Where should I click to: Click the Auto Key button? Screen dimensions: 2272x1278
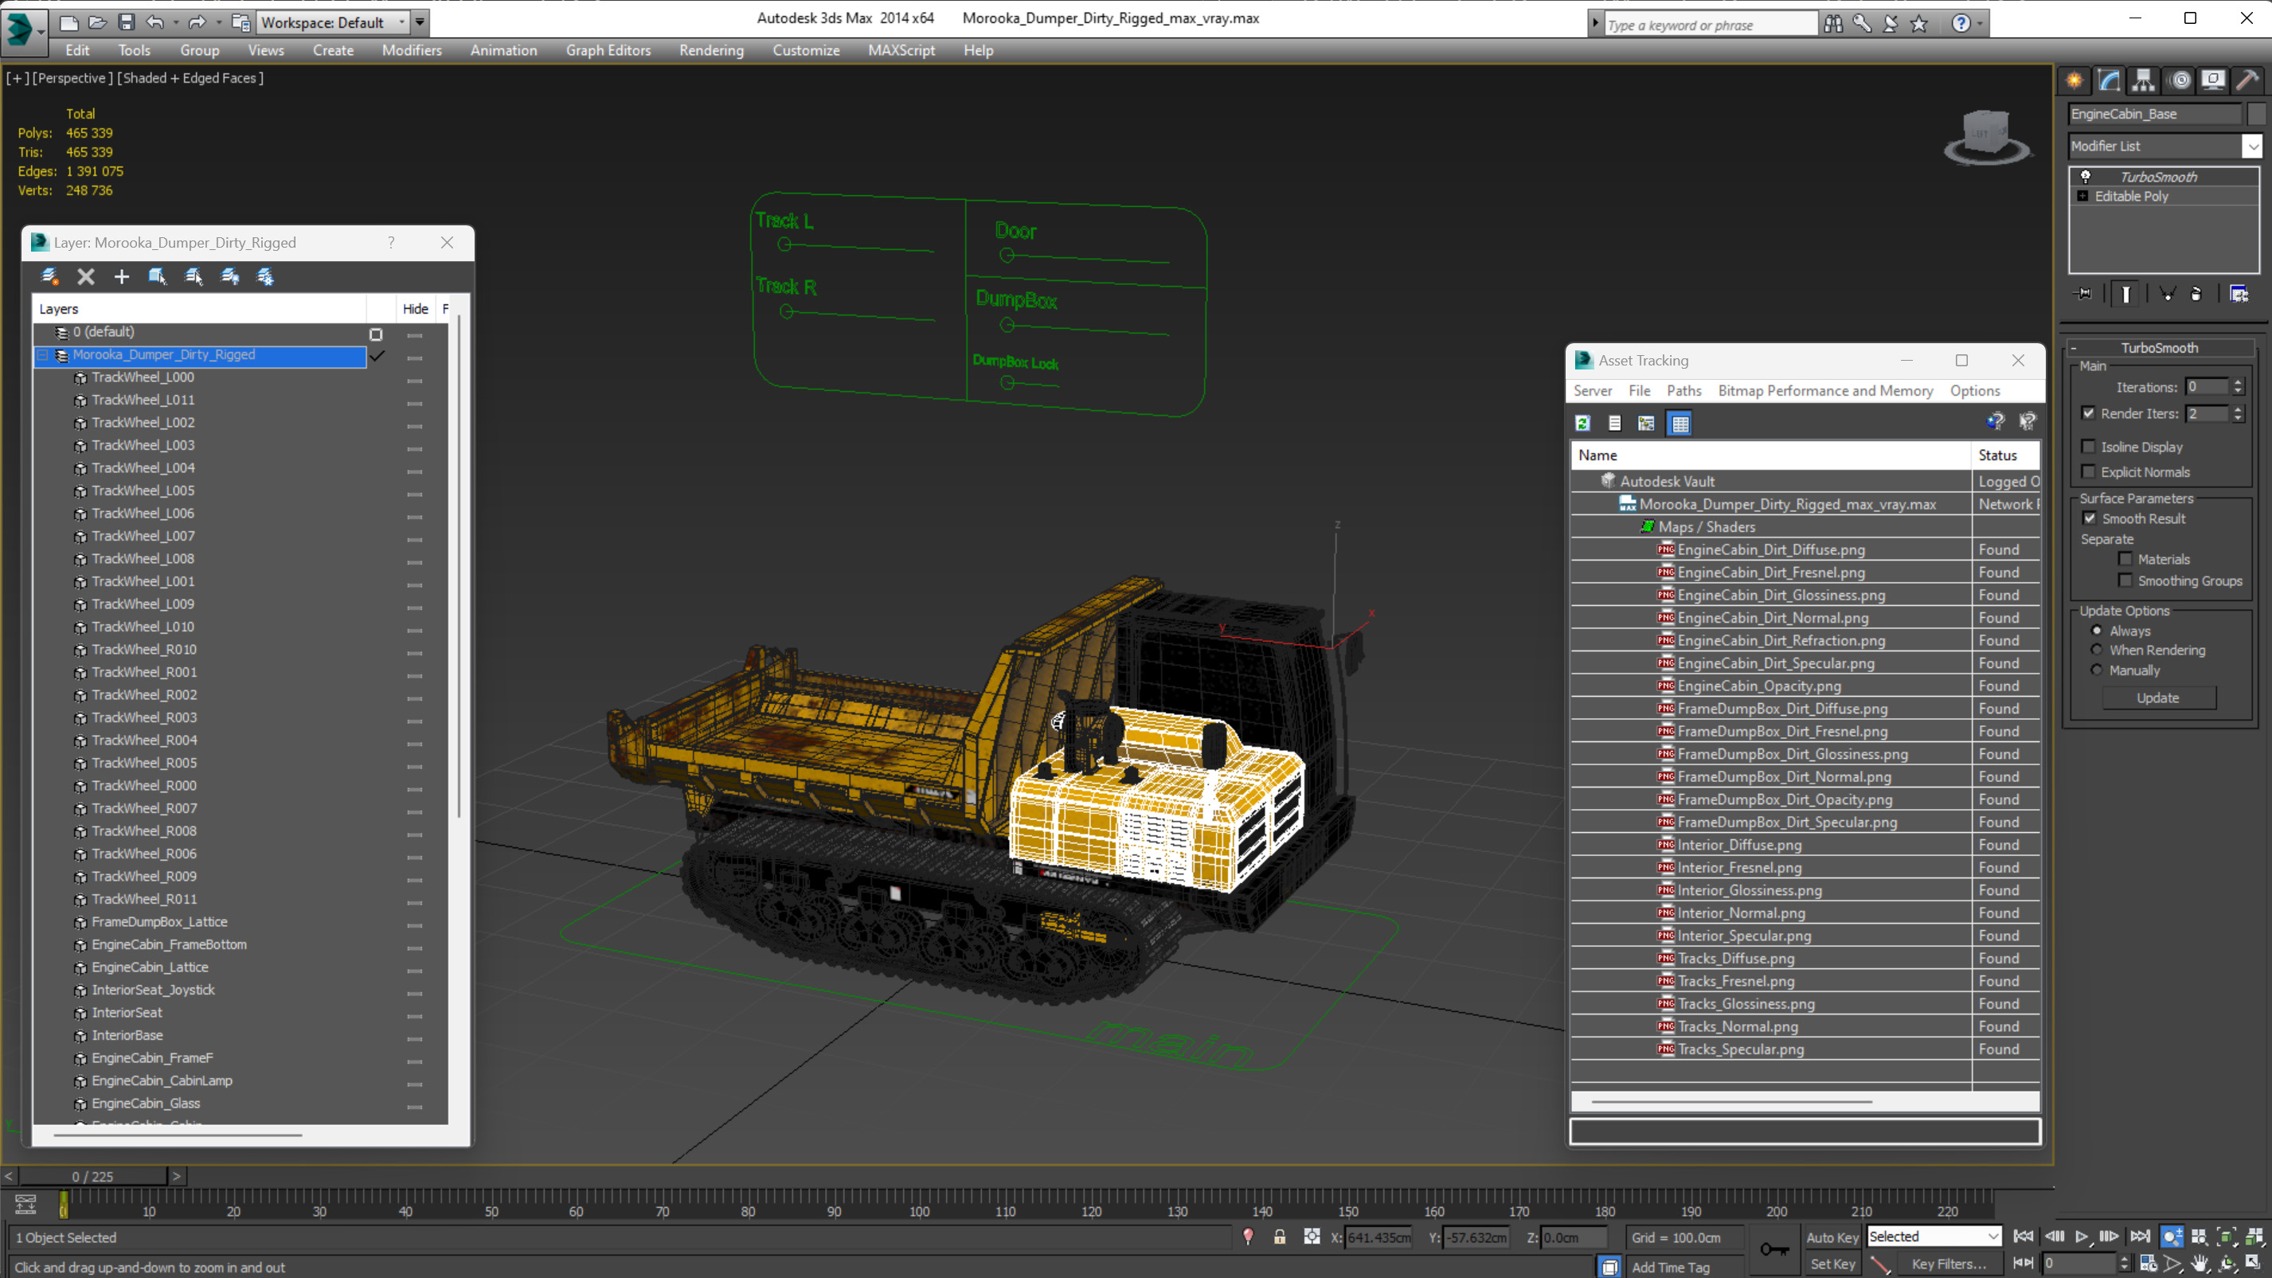click(x=1832, y=1237)
